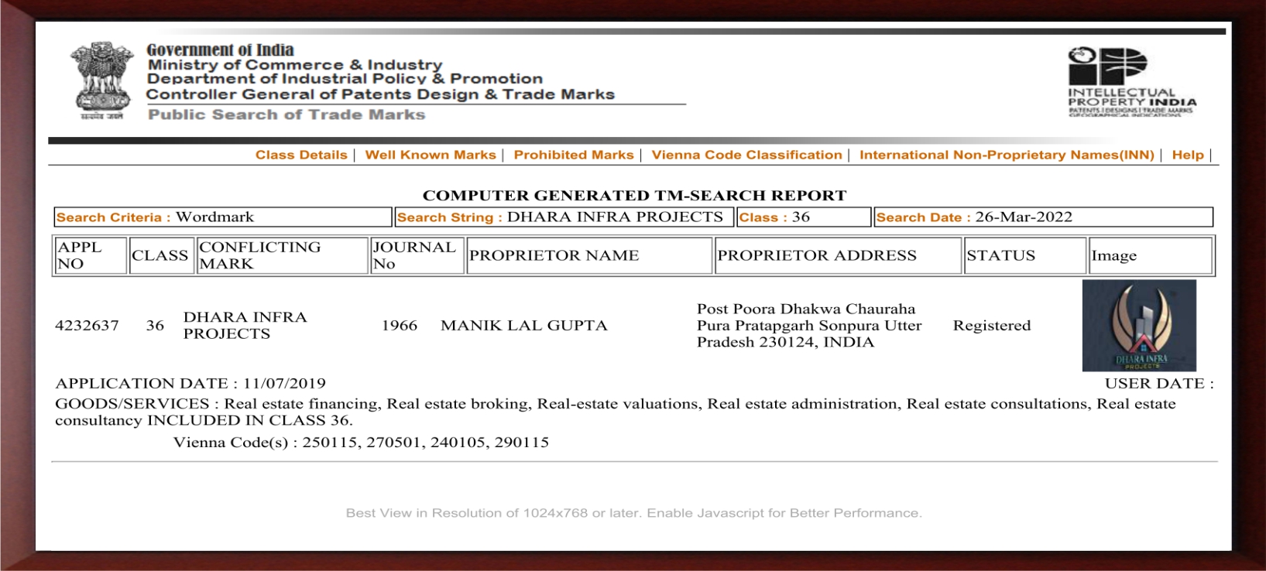Click the proprietor name MANIK LAL GUPTA
The width and height of the screenshot is (1266, 571).
(523, 326)
